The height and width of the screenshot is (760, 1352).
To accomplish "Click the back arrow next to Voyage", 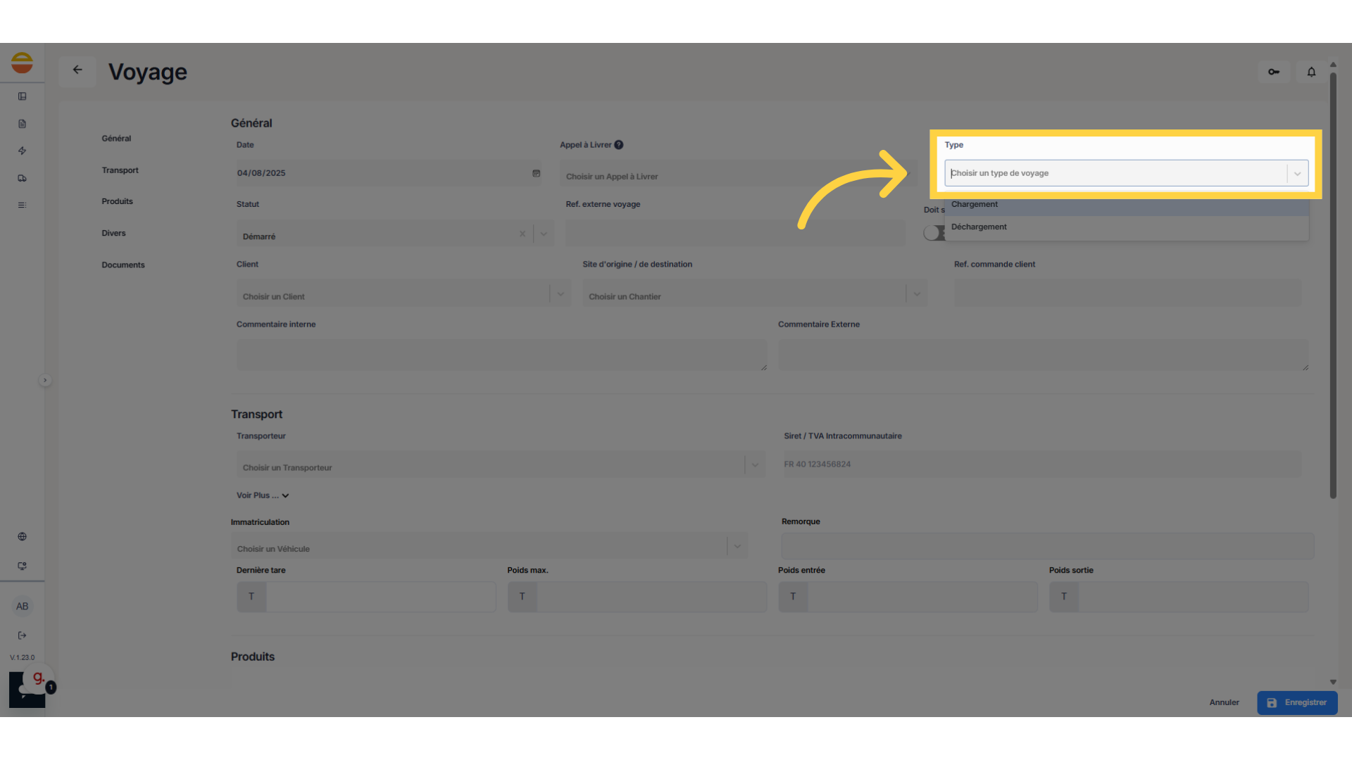I will 77,70.
